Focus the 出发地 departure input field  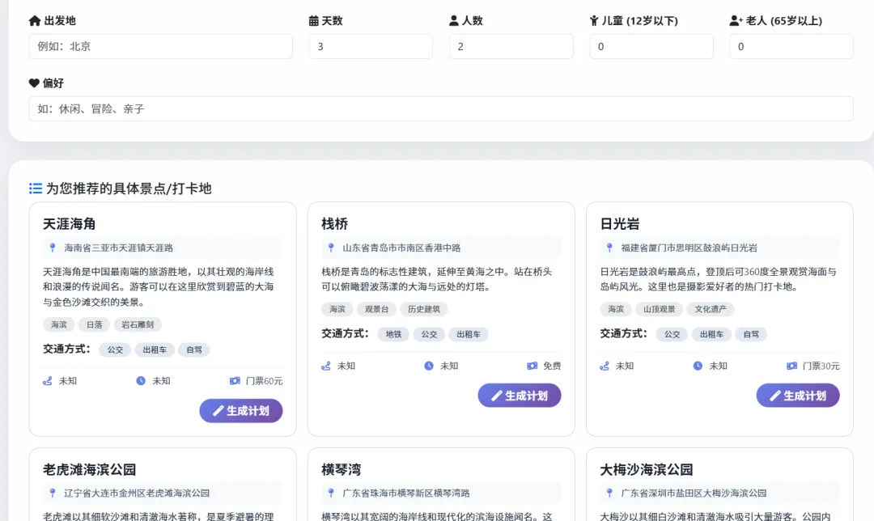pyautogui.click(x=160, y=46)
